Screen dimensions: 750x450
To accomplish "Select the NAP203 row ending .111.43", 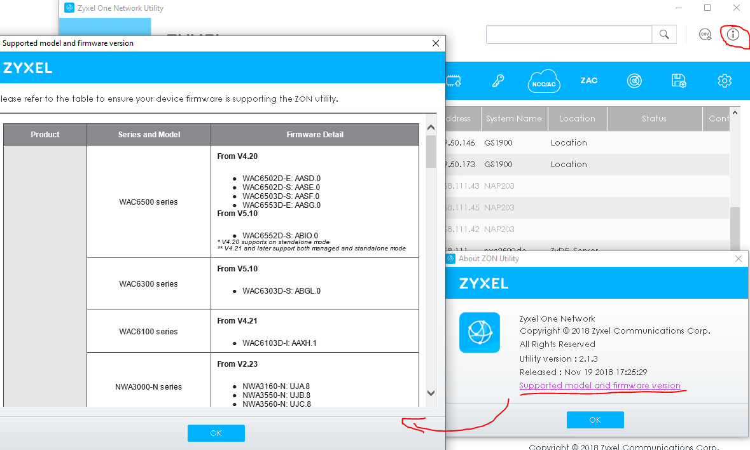I will pos(587,186).
